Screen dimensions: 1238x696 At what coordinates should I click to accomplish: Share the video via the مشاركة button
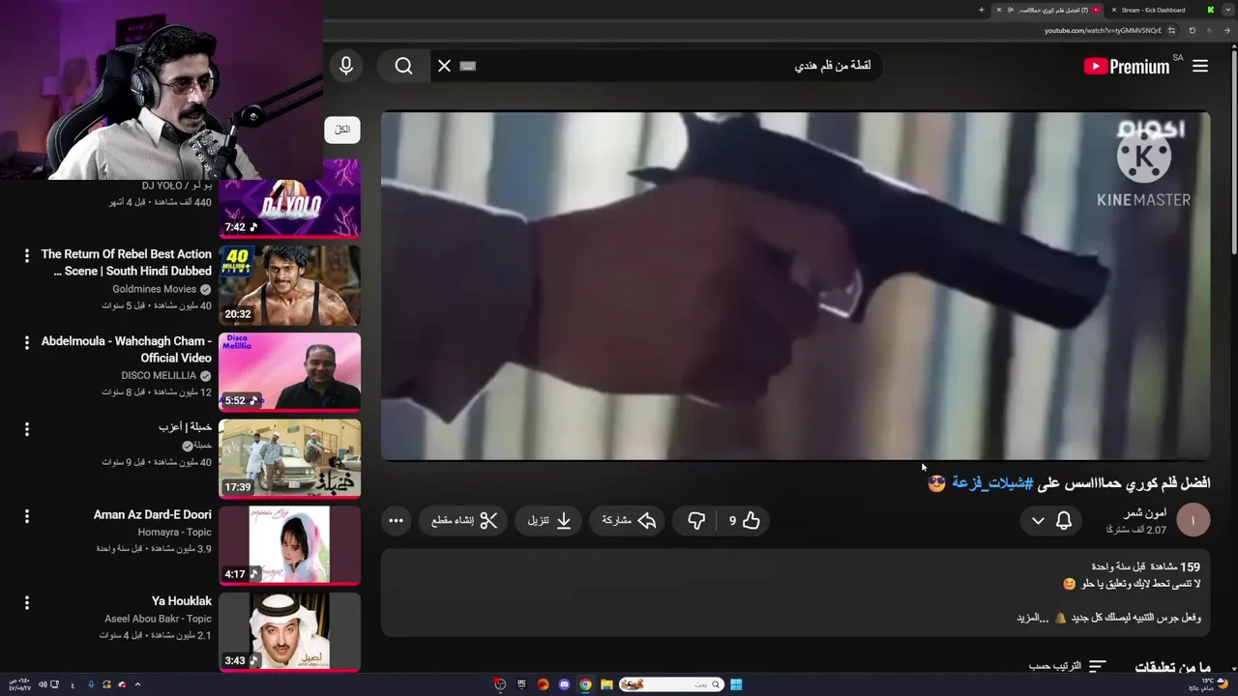click(629, 520)
